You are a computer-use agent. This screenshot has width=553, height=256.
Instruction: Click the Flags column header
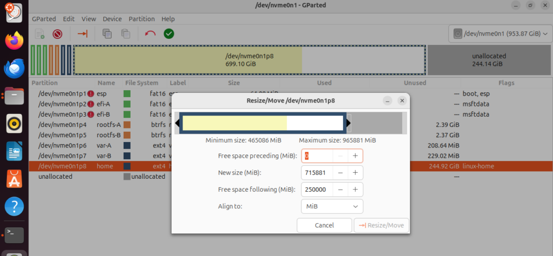506,83
